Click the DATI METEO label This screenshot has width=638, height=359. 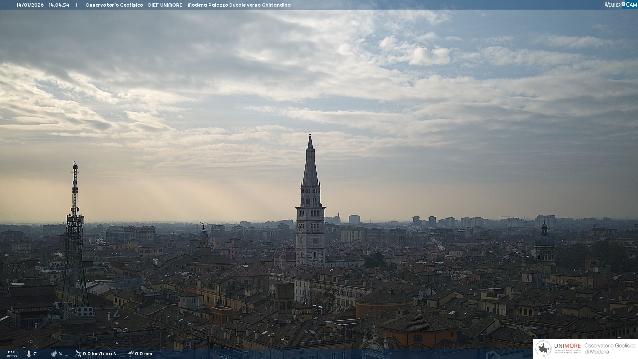(12, 354)
